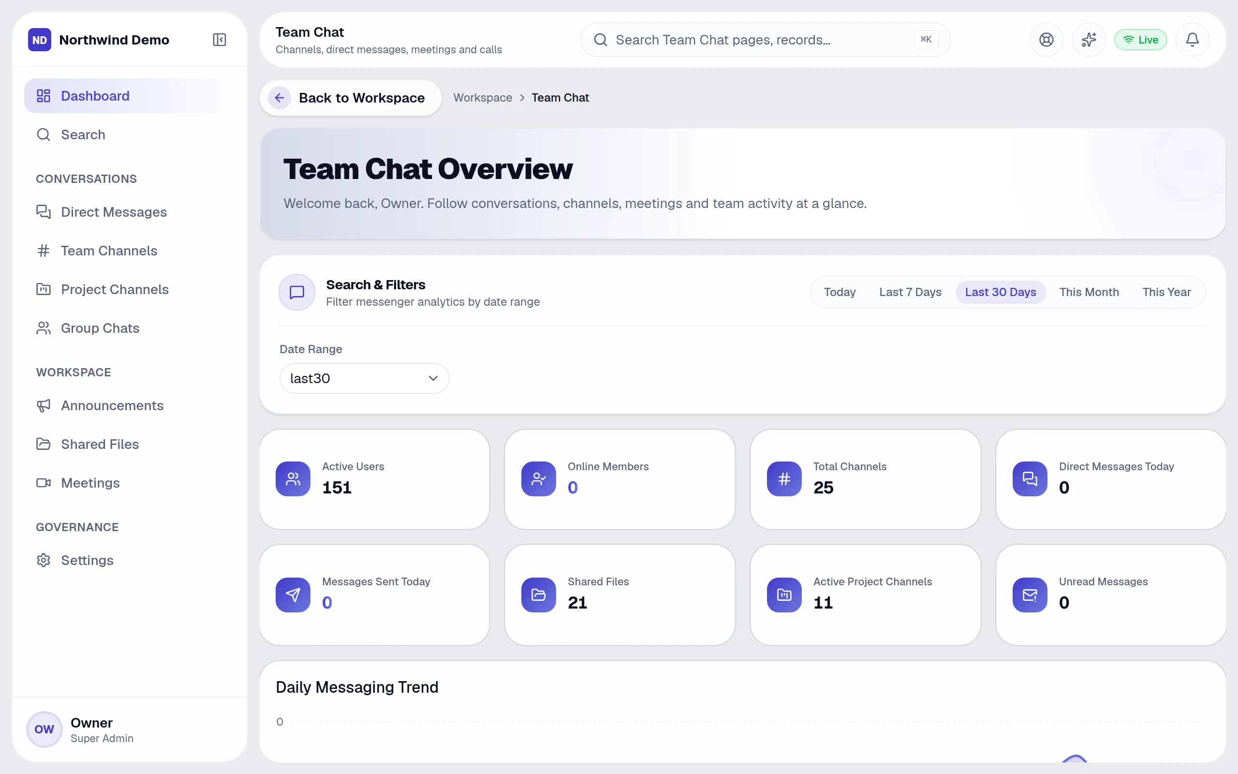
Task: Collapse the sidebar panel icon
Action: [220, 40]
